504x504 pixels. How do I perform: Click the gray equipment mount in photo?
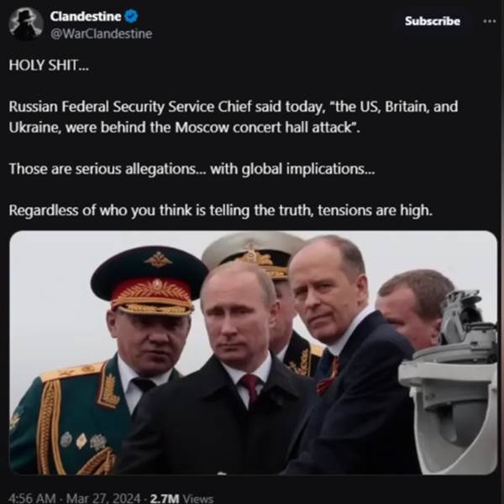(449, 382)
